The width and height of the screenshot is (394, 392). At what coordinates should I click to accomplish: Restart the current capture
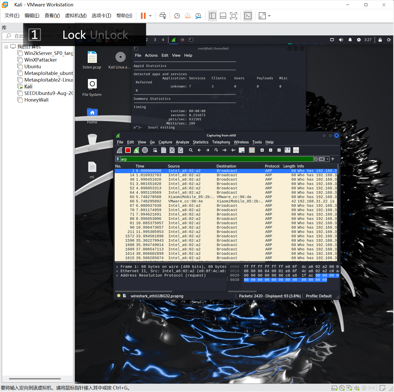click(x=136, y=150)
